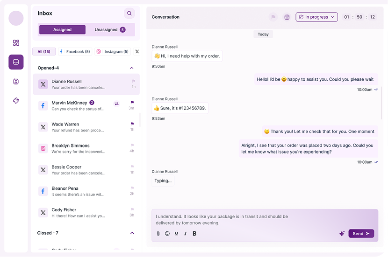
Task: Click the "Sure, it's #123456789" message
Action: pyautogui.click(x=180, y=108)
